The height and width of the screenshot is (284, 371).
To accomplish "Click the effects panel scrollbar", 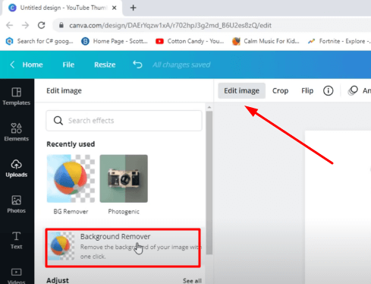I will point(209,182).
